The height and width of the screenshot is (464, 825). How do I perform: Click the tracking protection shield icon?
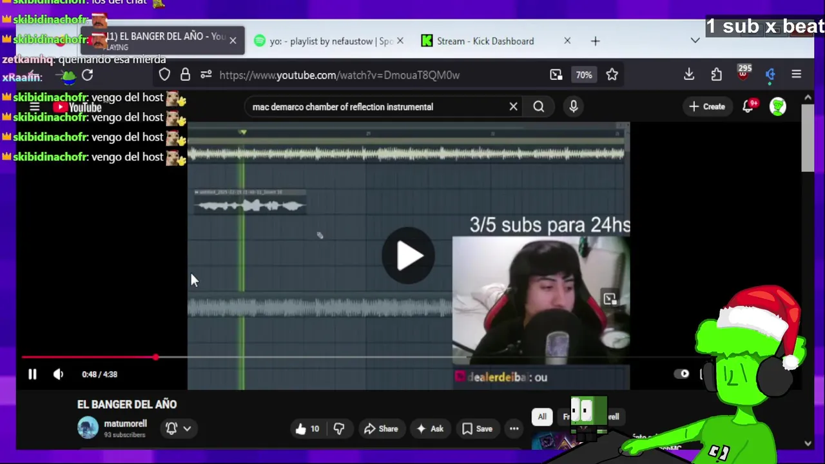[164, 75]
